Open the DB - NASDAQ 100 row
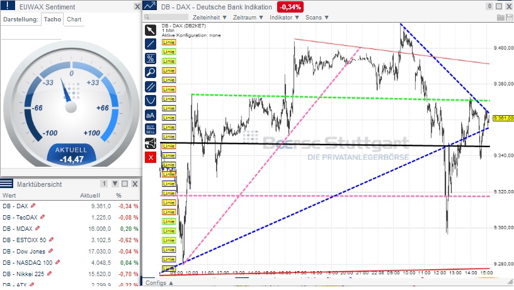 pos(70,262)
